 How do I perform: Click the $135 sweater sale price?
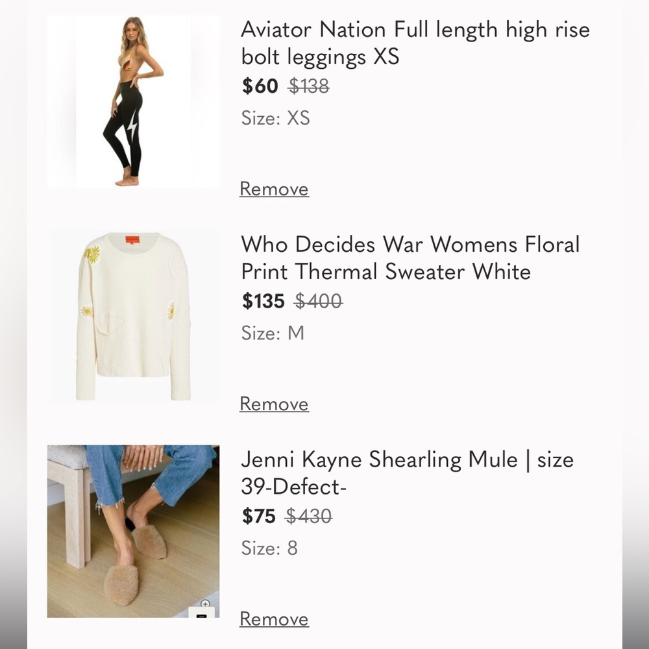pos(263,301)
